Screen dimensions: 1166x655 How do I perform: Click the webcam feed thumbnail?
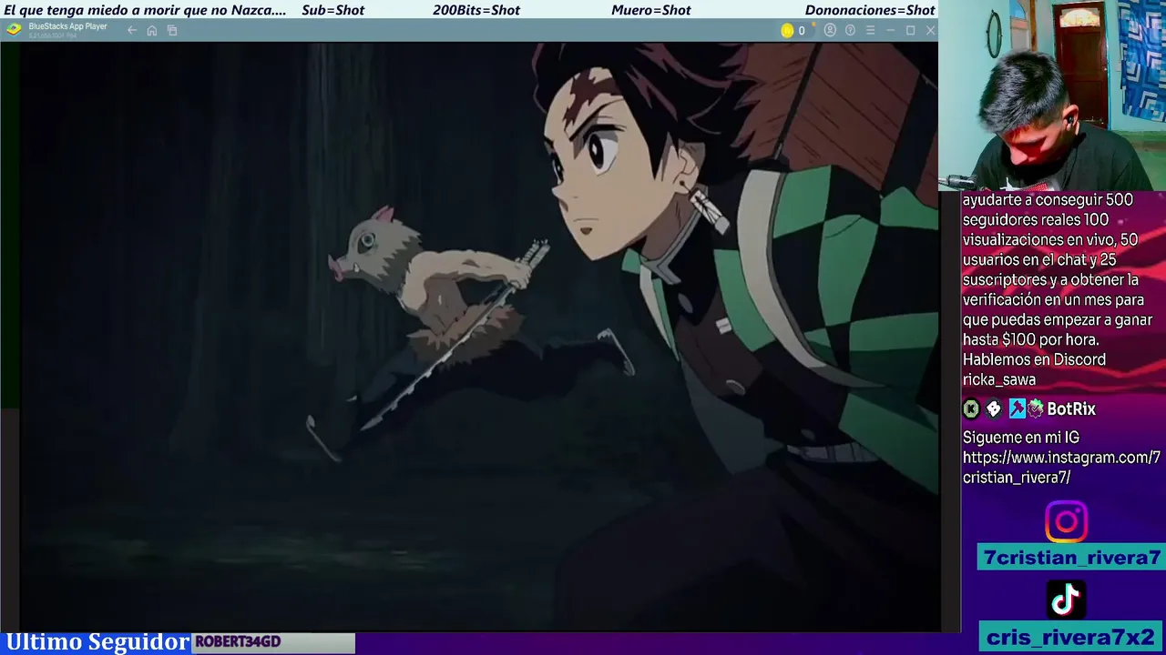pyautogui.click(x=1052, y=96)
